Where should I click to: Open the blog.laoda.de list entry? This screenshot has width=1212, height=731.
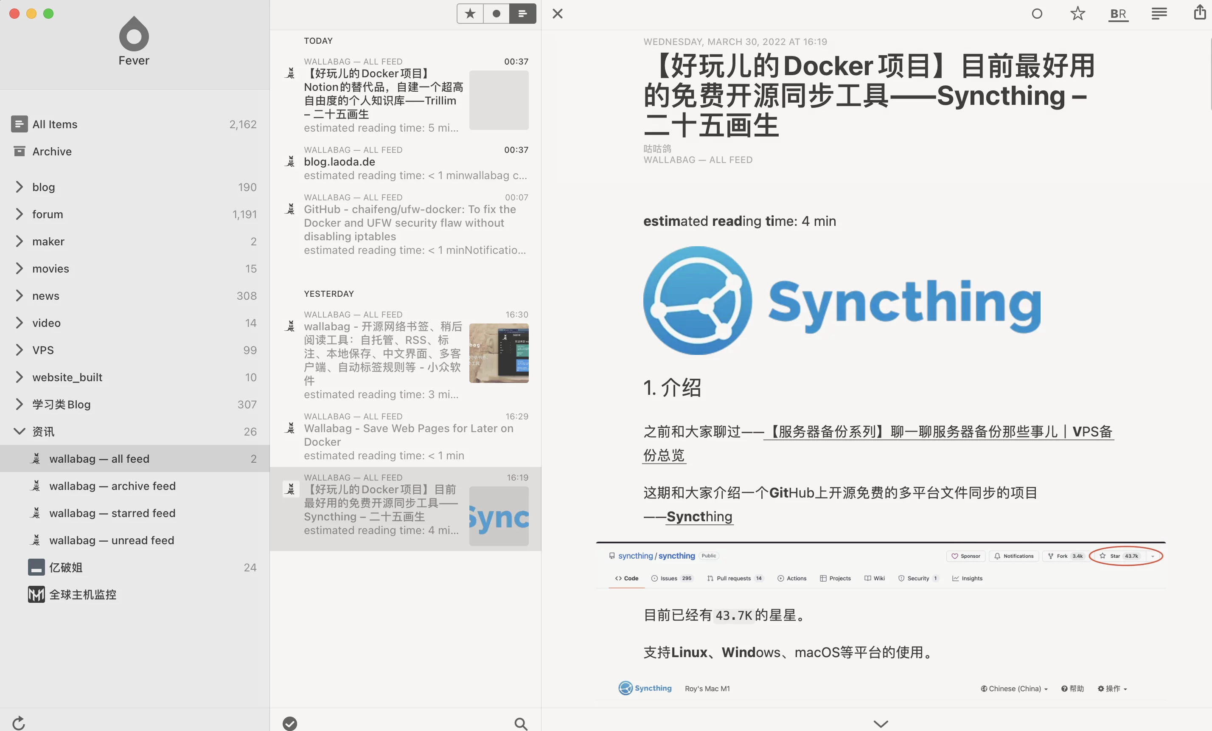pyautogui.click(x=339, y=162)
